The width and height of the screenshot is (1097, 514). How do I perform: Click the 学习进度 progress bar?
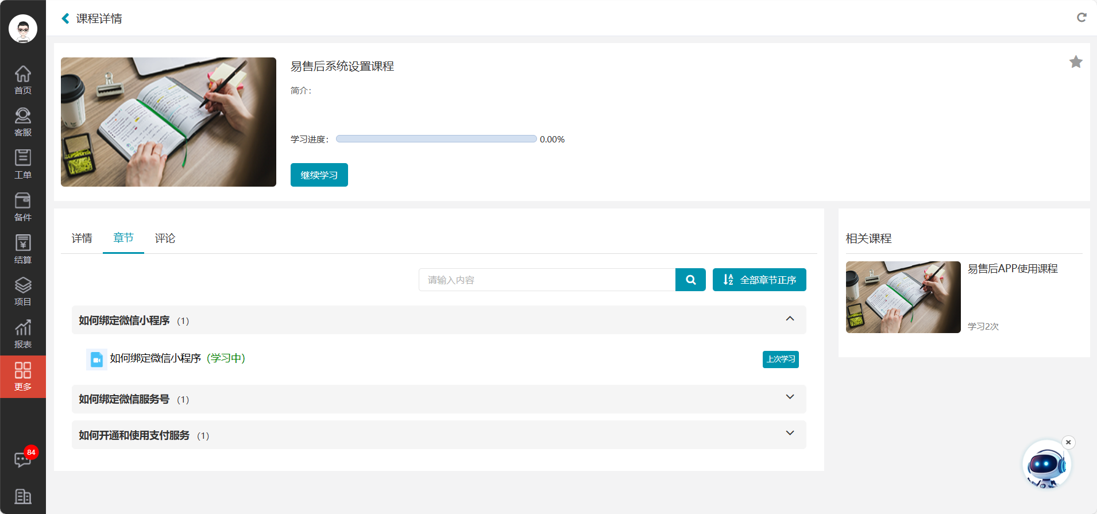point(437,139)
